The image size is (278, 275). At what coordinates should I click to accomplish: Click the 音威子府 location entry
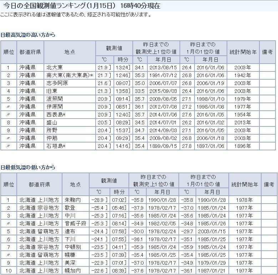(x=75, y=224)
